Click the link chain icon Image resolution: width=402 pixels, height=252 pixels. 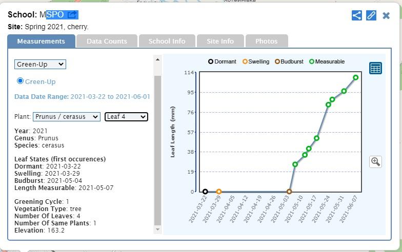[372, 15]
